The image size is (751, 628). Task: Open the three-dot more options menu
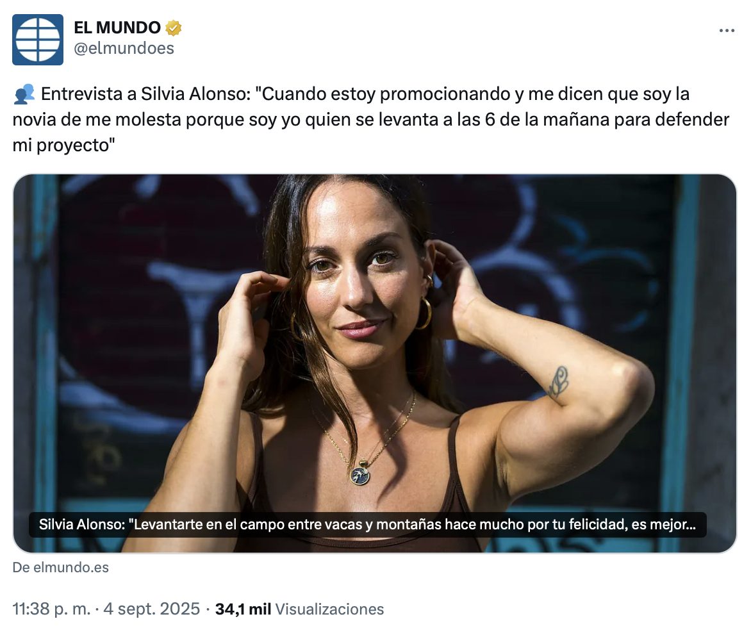point(727,31)
